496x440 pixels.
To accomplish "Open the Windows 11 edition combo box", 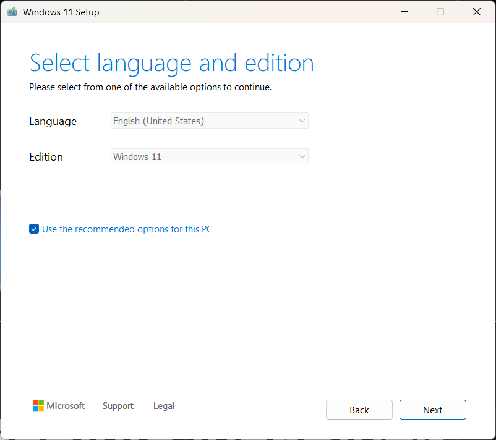I will coord(209,157).
